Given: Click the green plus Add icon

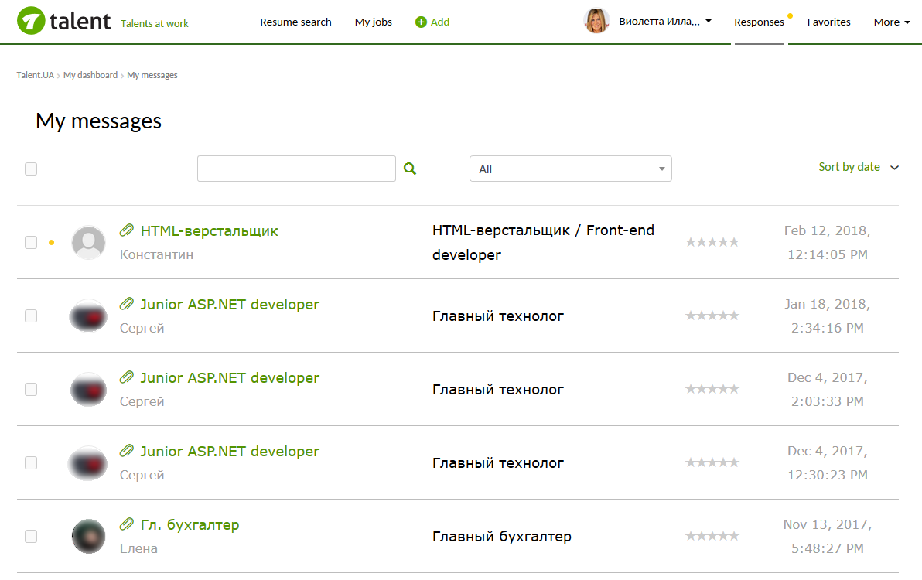Looking at the screenshot, I should click(421, 22).
